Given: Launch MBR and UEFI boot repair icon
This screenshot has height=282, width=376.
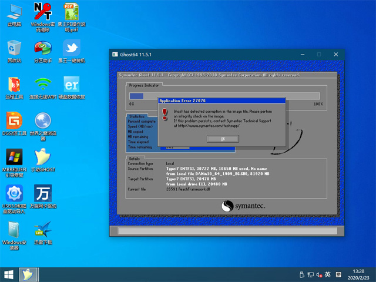Looking at the screenshot, I should point(14,163).
